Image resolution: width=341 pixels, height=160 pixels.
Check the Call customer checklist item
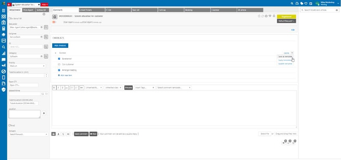pyautogui.click(x=59, y=64)
